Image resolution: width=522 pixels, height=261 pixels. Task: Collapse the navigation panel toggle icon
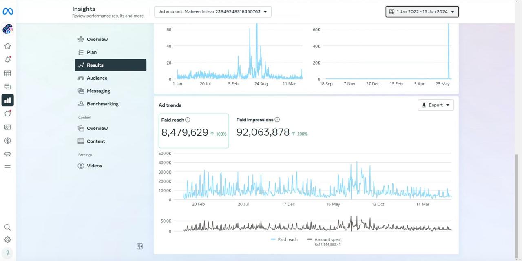(139, 246)
